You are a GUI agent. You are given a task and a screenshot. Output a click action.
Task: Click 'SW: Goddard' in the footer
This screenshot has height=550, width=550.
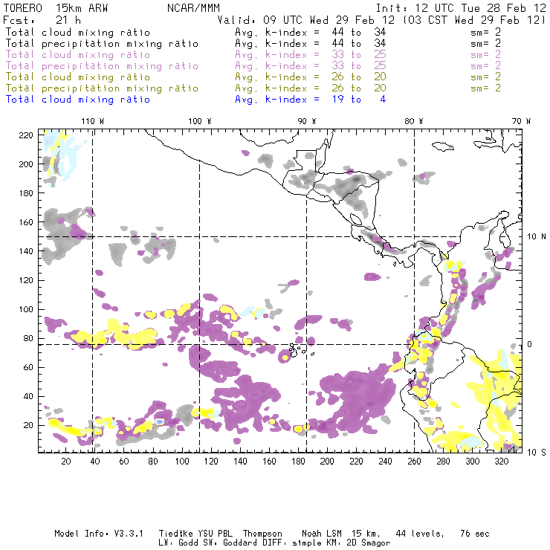pos(247,543)
